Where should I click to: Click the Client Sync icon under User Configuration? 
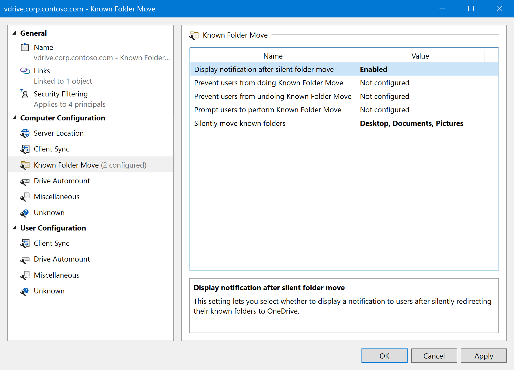pos(25,243)
